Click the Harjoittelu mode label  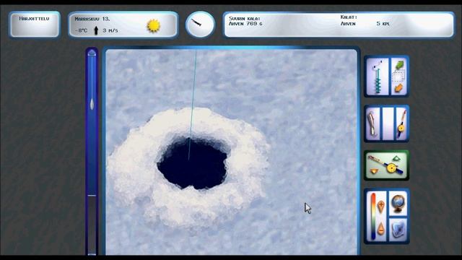tap(34, 19)
